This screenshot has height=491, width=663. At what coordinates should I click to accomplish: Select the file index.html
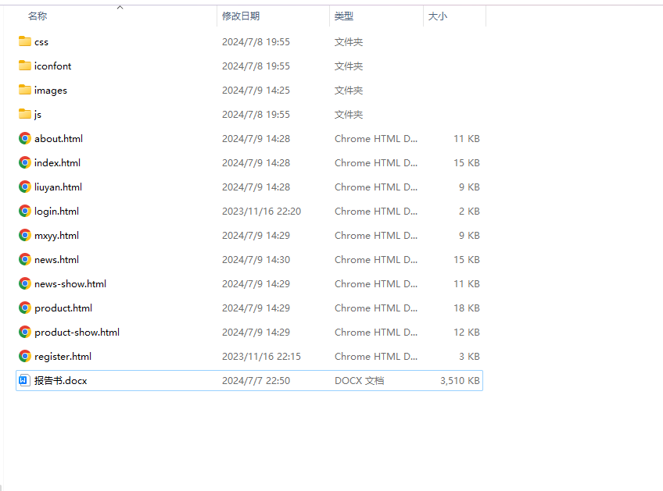pyautogui.click(x=57, y=162)
